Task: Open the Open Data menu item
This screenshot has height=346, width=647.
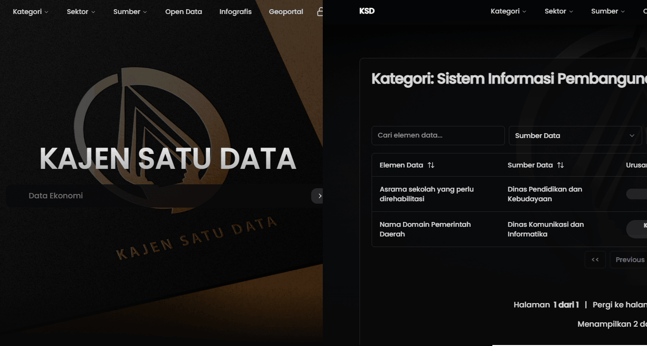Action: [x=184, y=12]
